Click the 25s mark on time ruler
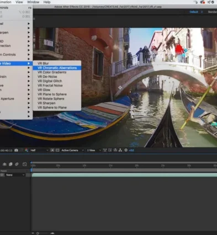This screenshot has width=217, height=235. 163,165
